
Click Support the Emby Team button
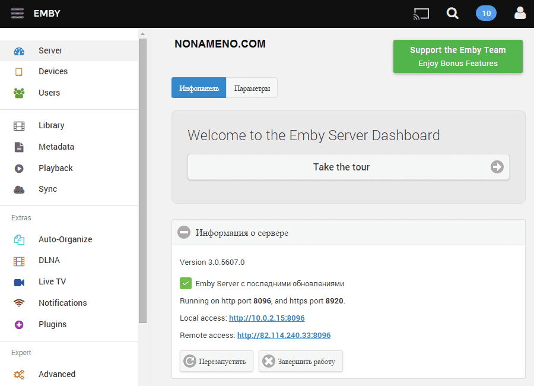pos(457,56)
